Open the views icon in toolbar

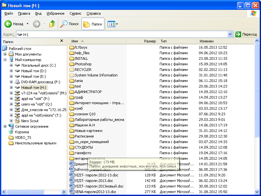point(111,24)
